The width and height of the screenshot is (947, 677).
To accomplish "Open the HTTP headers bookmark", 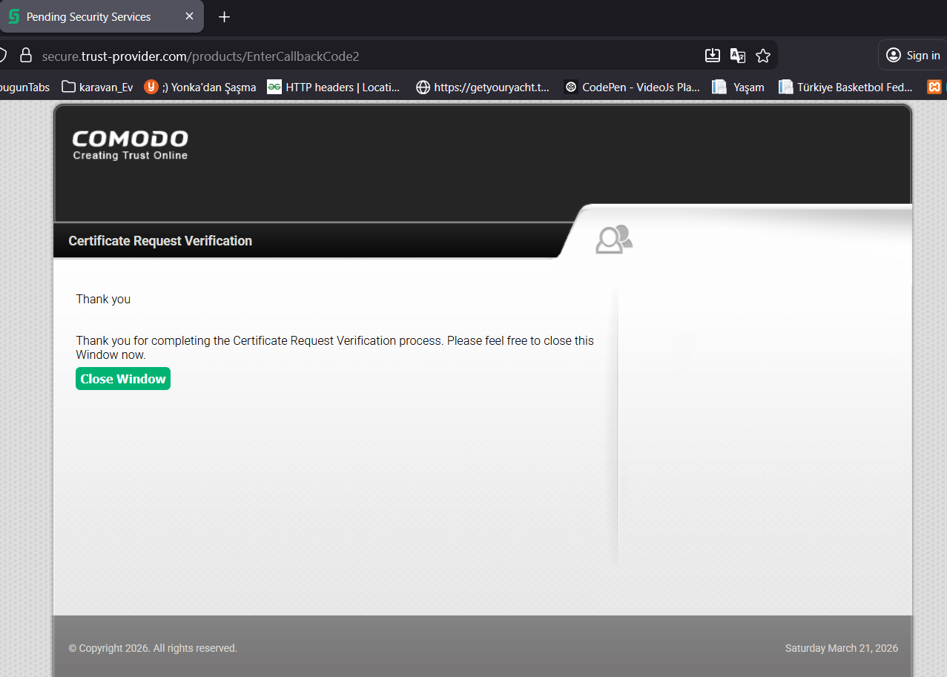I will click(x=334, y=87).
